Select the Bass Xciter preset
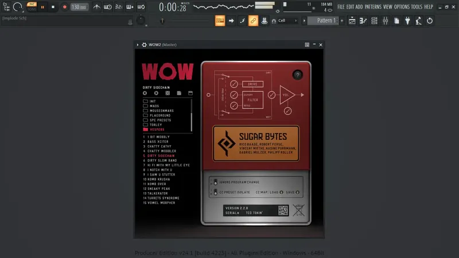459x258 pixels. point(158,142)
